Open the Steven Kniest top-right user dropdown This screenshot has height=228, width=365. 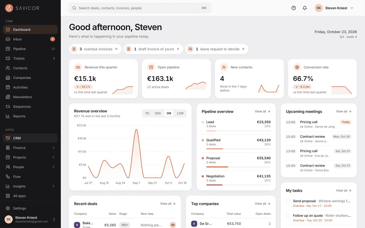coord(334,8)
